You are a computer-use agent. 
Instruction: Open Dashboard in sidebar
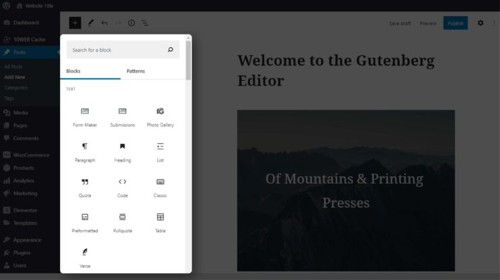pyautogui.click(x=30, y=23)
